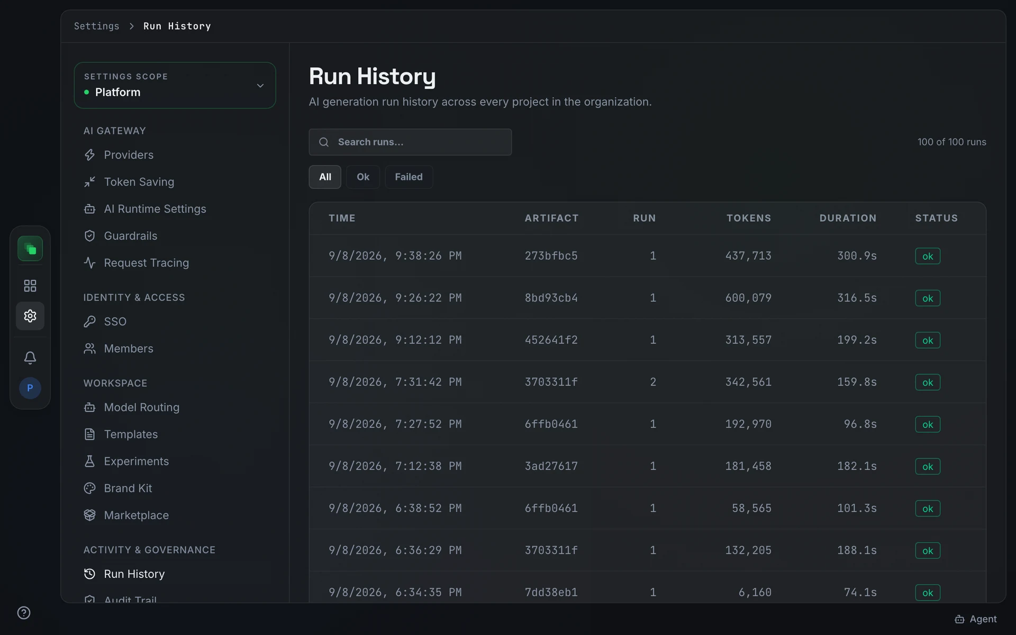The width and height of the screenshot is (1016, 635).
Task: Click the SSO key icon
Action: pos(90,322)
